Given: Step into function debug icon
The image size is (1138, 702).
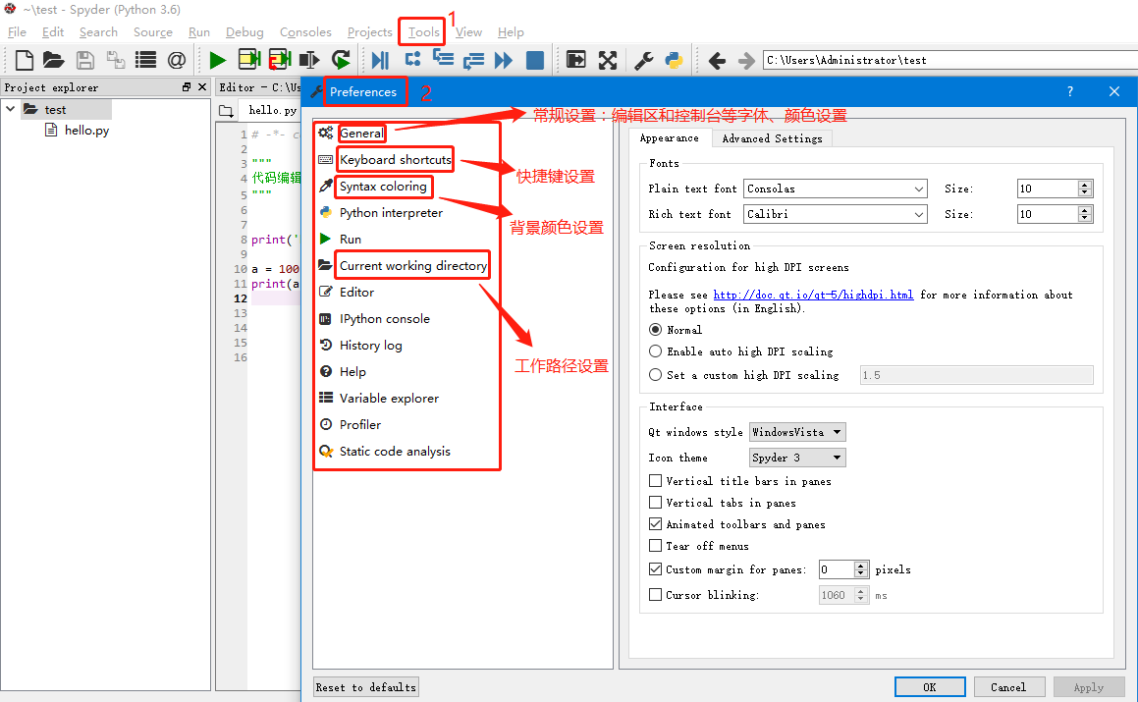Looking at the screenshot, I should click(443, 58).
